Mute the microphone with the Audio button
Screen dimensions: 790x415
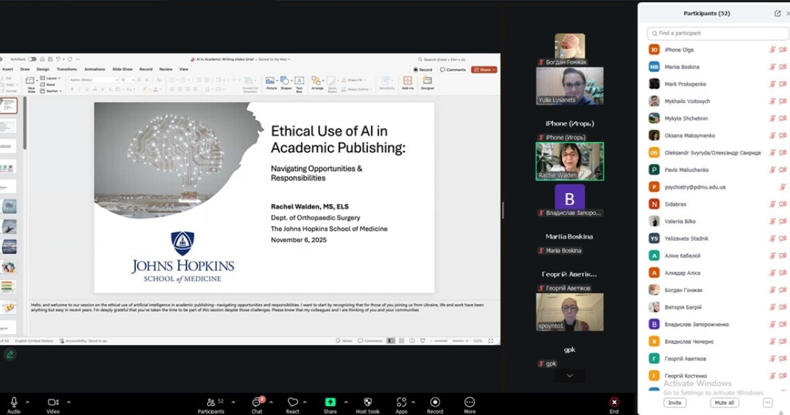[x=13, y=402]
